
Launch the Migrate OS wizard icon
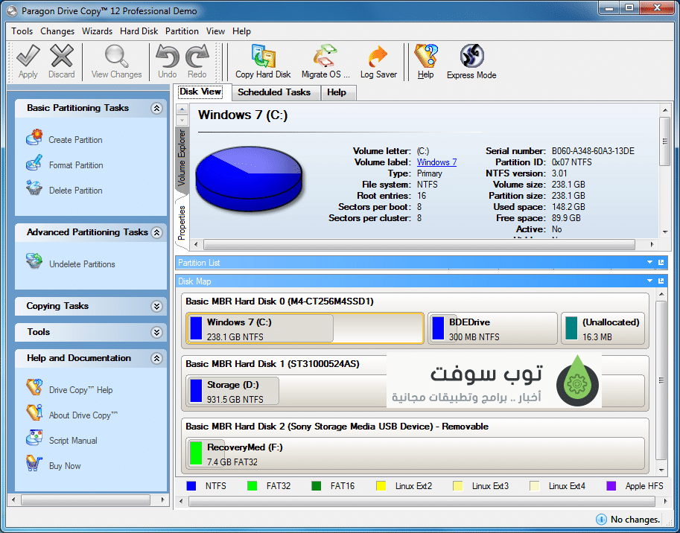point(325,57)
